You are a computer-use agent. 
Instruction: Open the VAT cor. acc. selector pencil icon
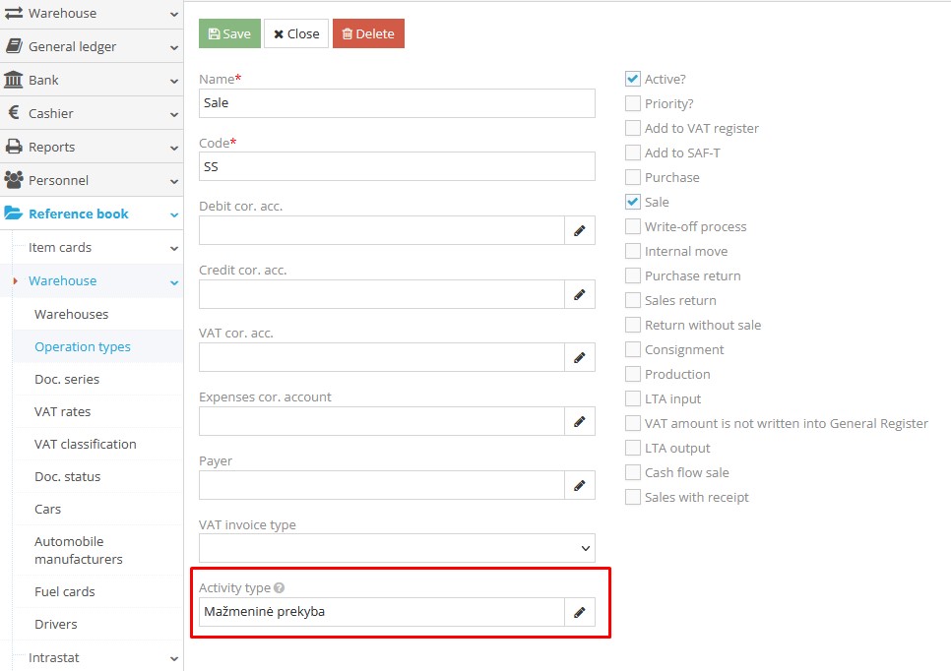pyautogui.click(x=580, y=357)
